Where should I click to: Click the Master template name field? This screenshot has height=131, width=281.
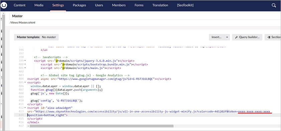pyautogui.click(x=145, y=16)
